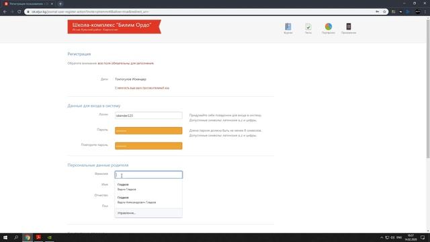Click the page vertical scrollbar
The width and height of the screenshot is (430, 242).
428,88
